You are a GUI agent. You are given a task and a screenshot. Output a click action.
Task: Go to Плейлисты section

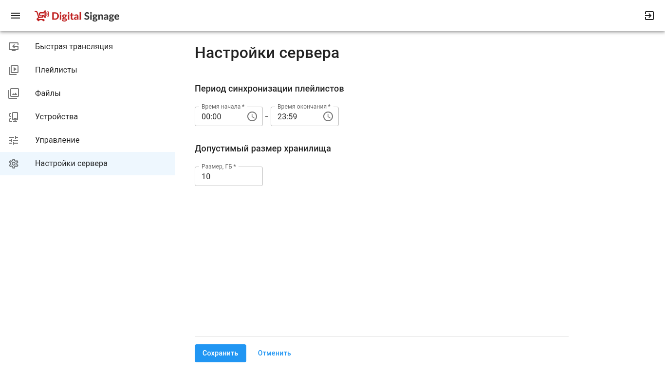[x=56, y=70]
